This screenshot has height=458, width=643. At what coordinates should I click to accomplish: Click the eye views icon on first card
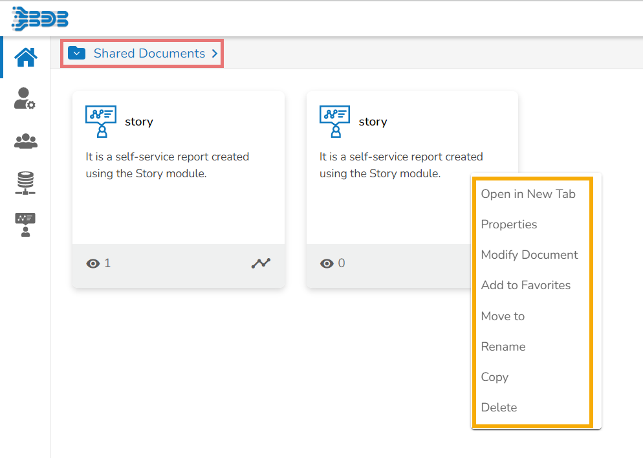click(x=93, y=263)
